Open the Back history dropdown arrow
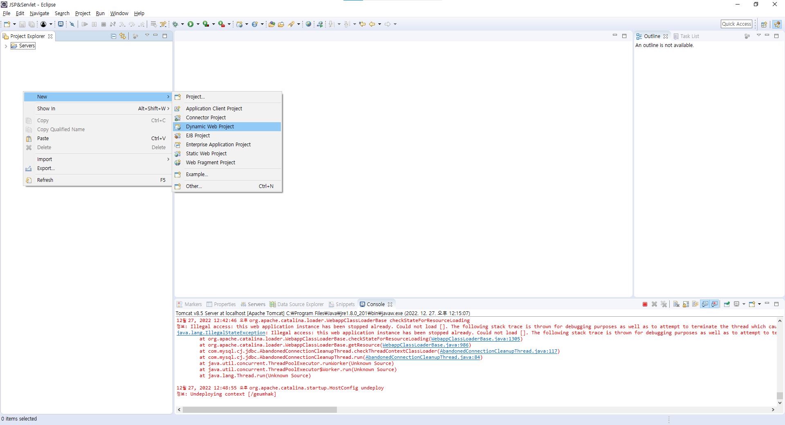Viewport: 785px width, 425px height. (379, 24)
